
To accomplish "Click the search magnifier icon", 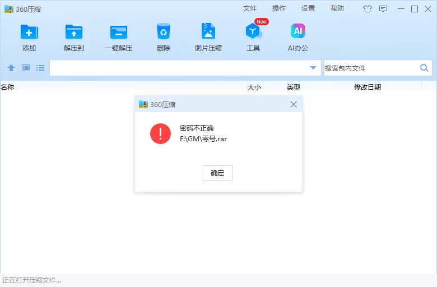I will (x=424, y=68).
